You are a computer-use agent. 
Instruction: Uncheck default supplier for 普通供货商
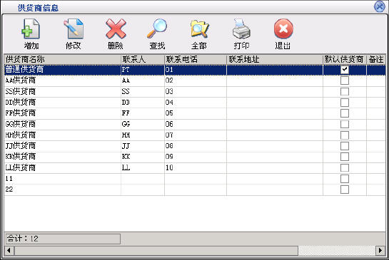tap(345, 70)
